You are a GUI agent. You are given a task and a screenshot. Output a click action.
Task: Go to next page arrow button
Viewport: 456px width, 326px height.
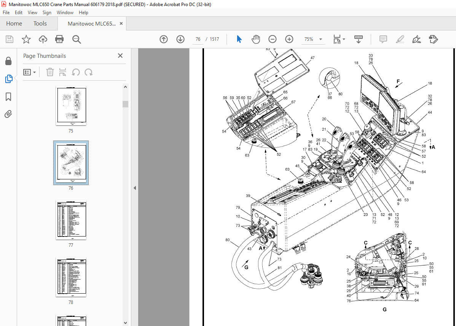pyautogui.click(x=180, y=39)
